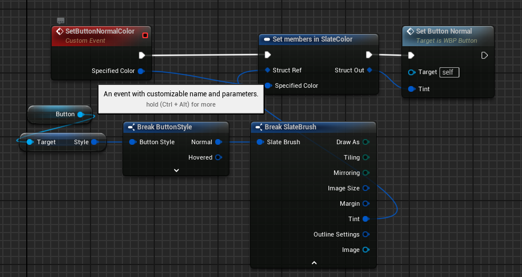Click the Tint output pin on Break SlateBrush
The image size is (522, 277).
(366, 219)
